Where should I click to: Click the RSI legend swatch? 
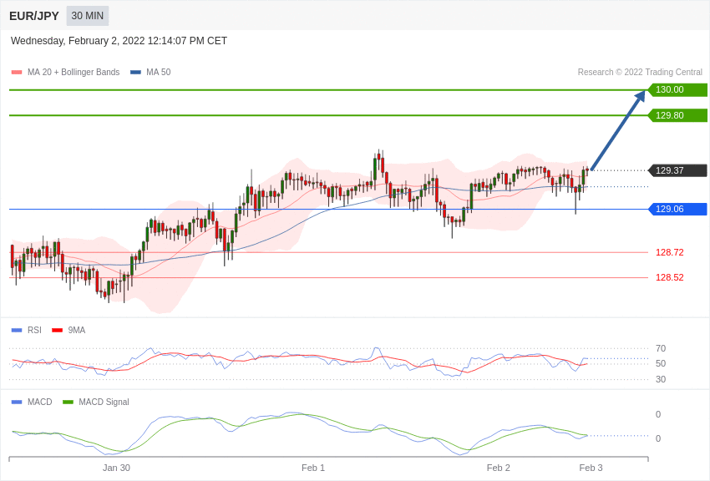17,331
